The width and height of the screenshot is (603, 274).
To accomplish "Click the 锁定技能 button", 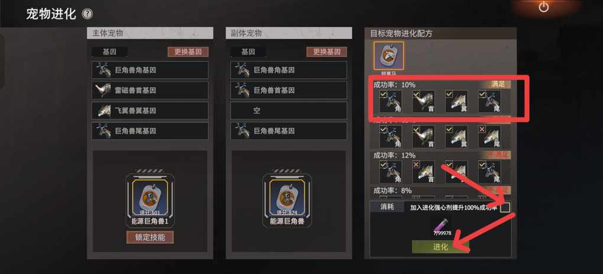I will tap(150, 237).
